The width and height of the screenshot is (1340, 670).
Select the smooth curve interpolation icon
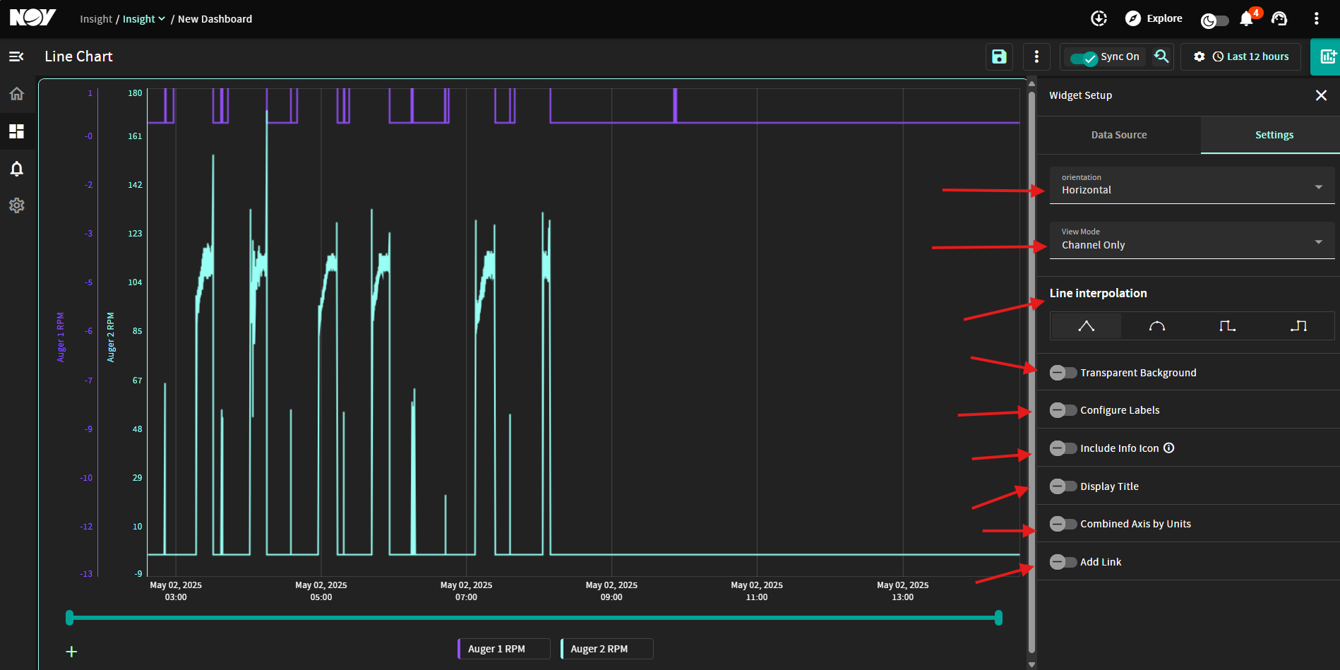point(1156,326)
